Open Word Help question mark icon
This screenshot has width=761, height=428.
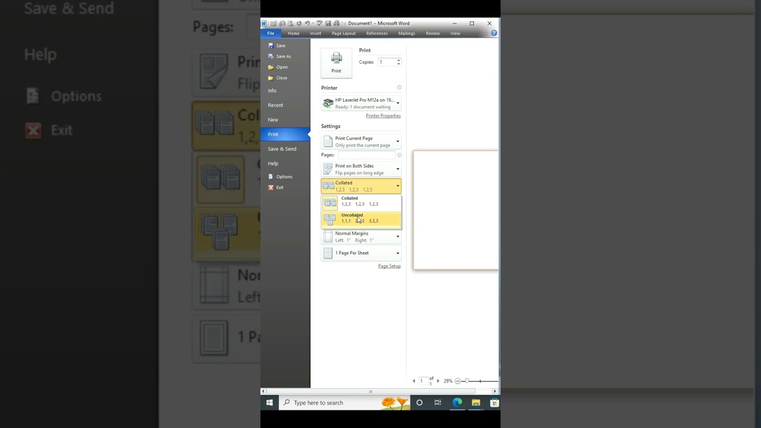[x=494, y=33]
